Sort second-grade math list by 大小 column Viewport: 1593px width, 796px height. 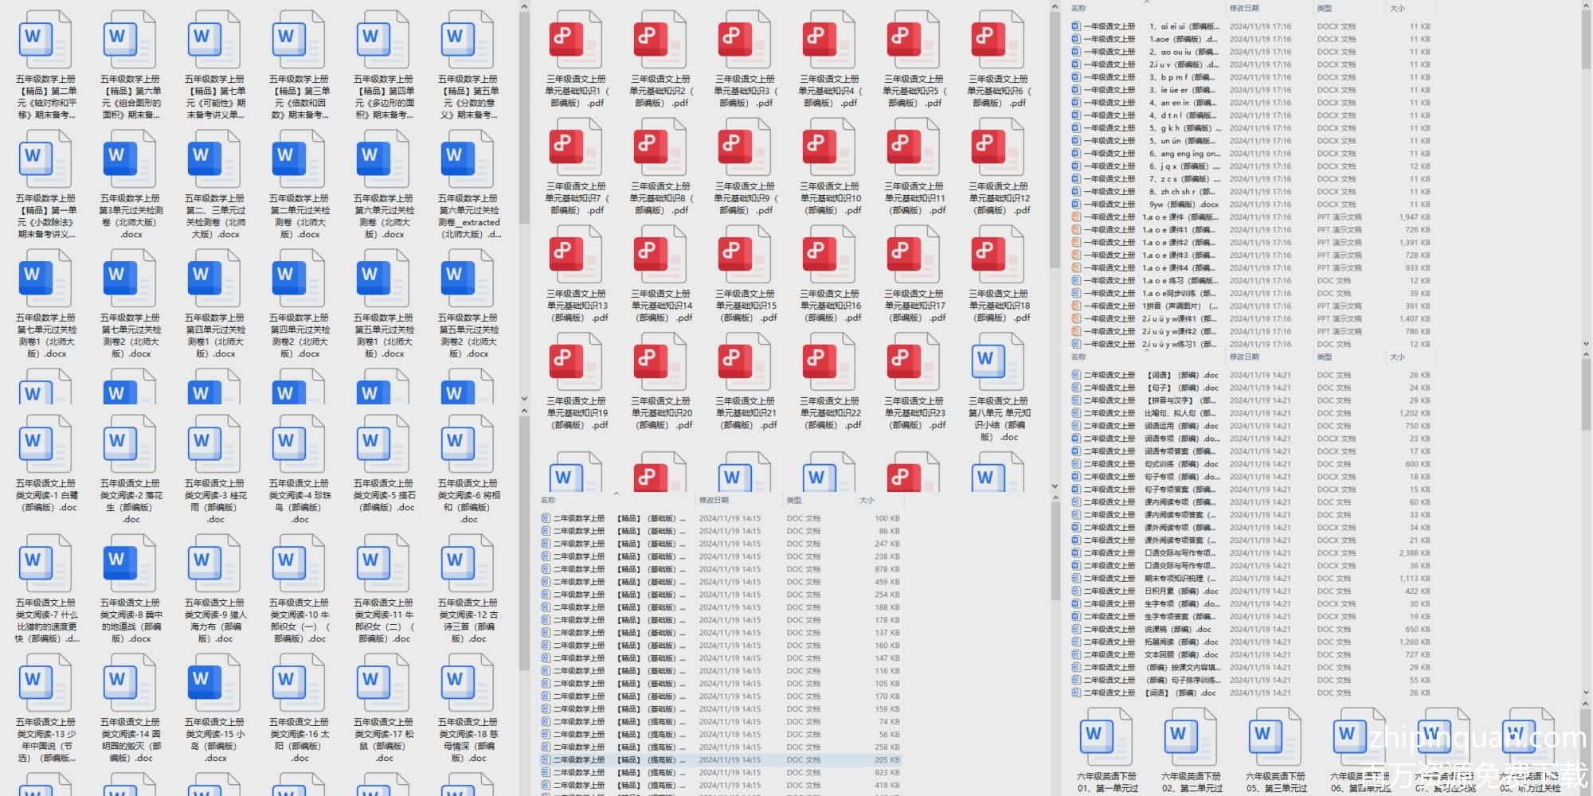point(867,501)
